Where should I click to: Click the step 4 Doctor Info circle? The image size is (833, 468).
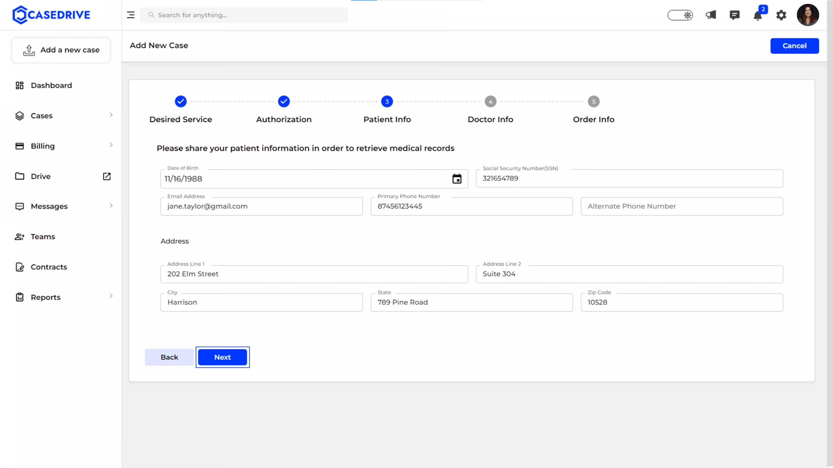[x=491, y=101]
